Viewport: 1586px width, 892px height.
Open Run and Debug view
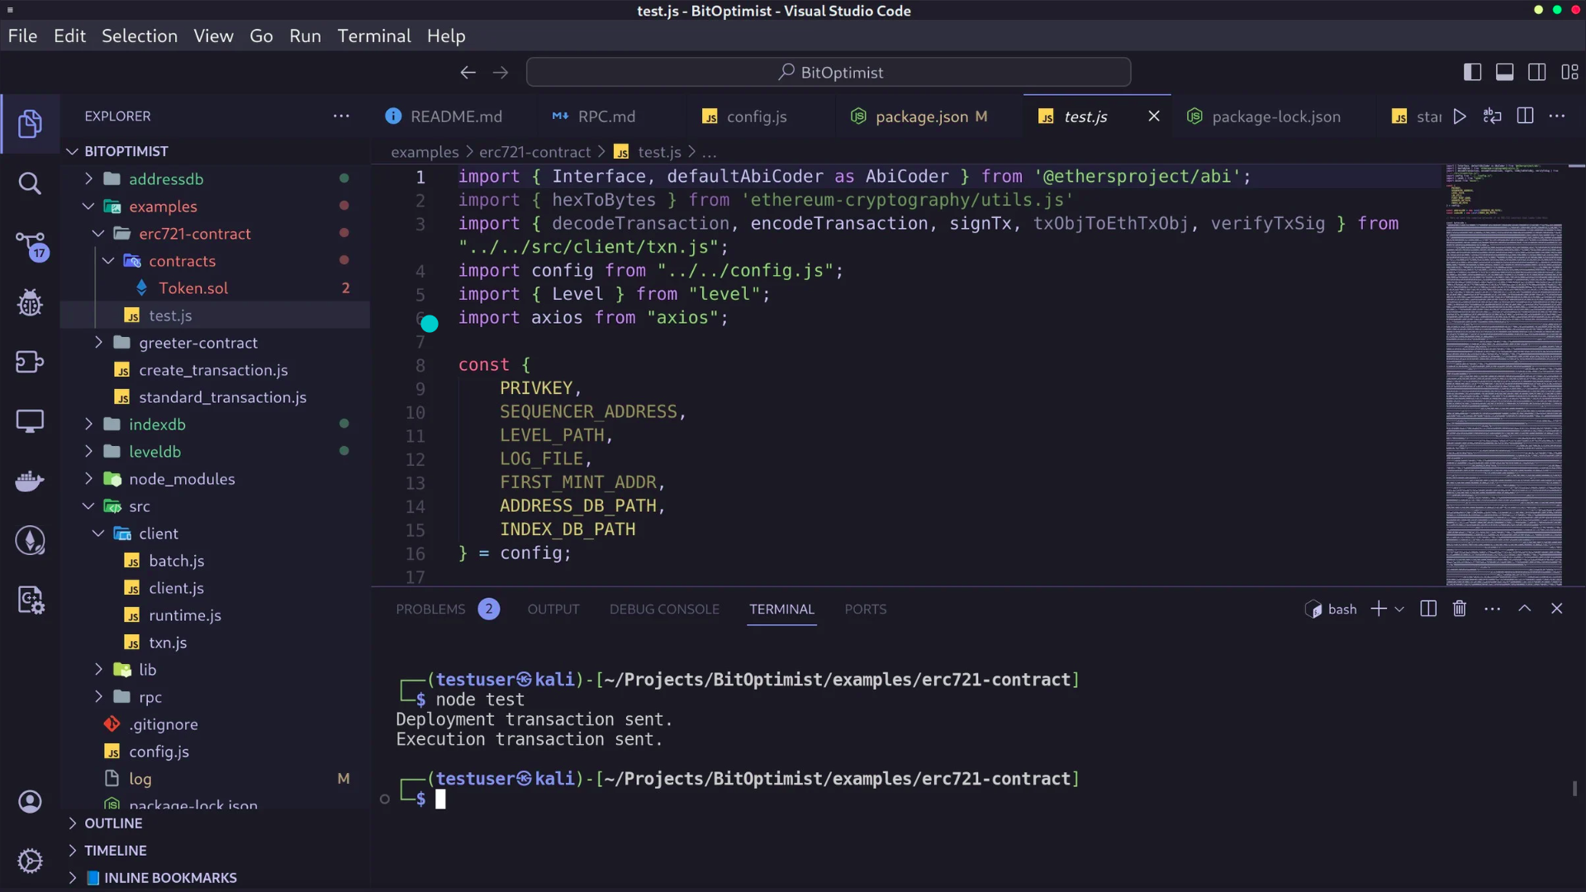30,303
